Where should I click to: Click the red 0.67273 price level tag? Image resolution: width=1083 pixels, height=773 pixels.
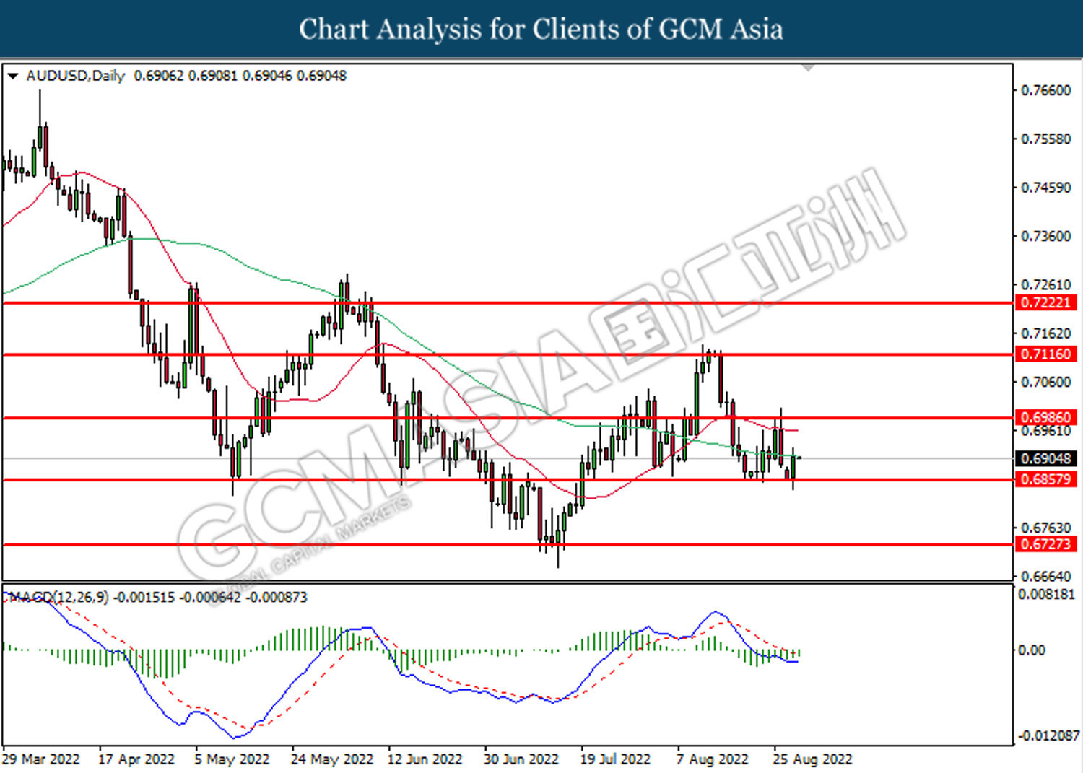[1045, 544]
